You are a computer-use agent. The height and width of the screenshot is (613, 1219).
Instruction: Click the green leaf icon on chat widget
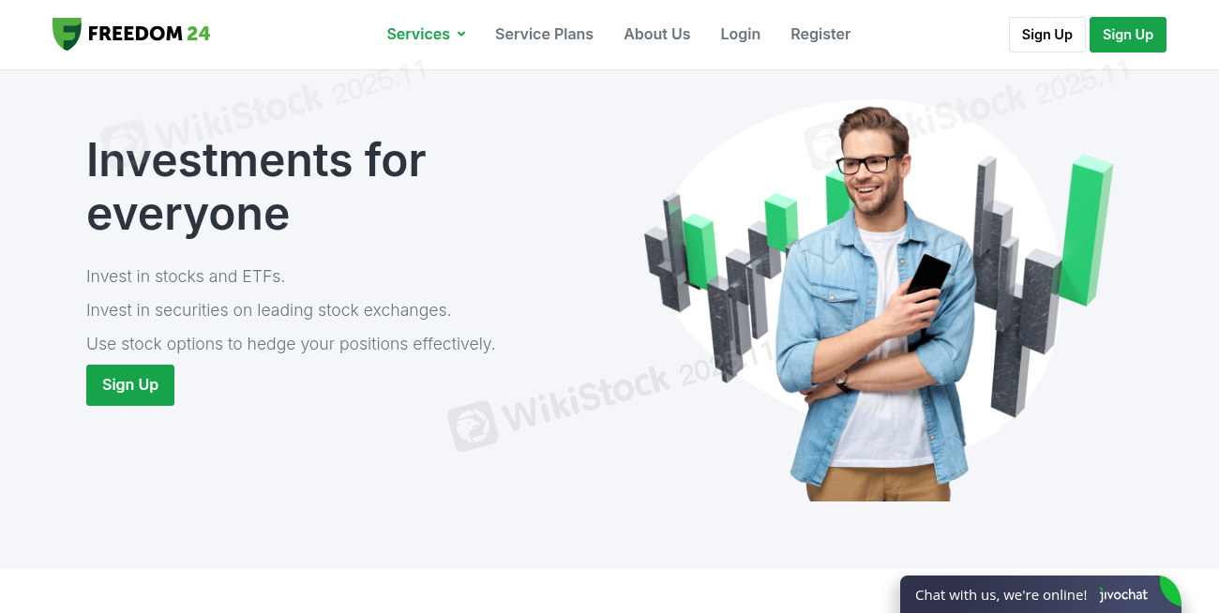tap(1170, 591)
